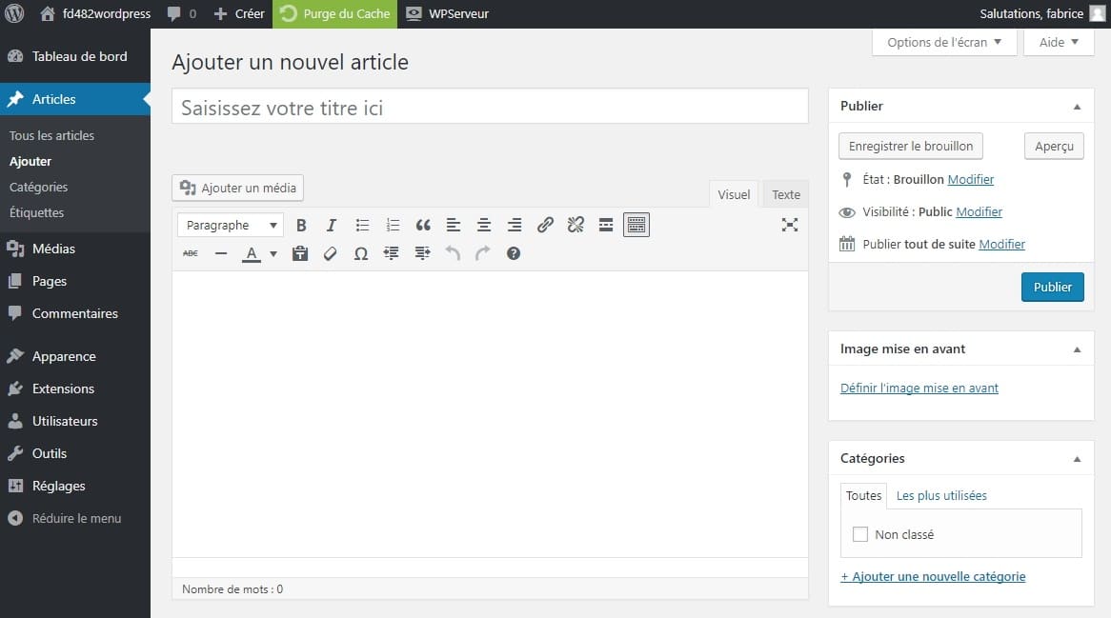Click the Enregistrer le brouillon button

pyautogui.click(x=910, y=146)
